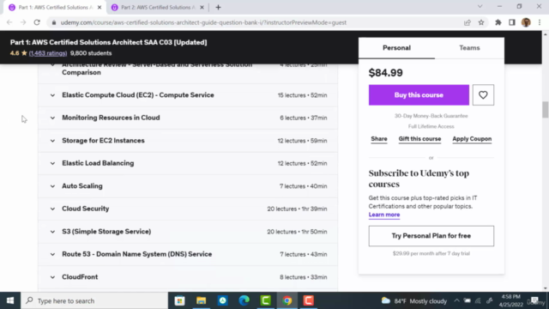Screen dimensions: 549x309
Task: Click Learn more link
Action: point(384,215)
